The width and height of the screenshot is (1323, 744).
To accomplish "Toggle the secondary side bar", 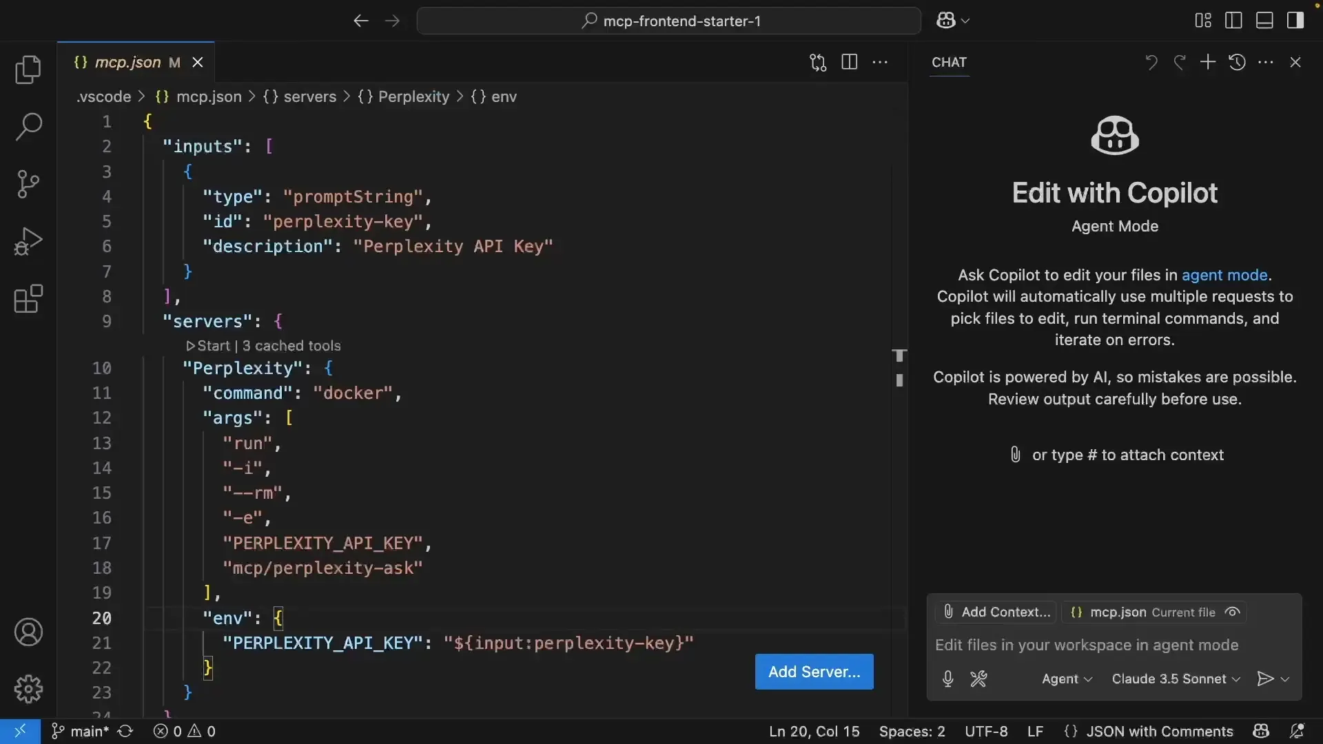I will (1295, 21).
